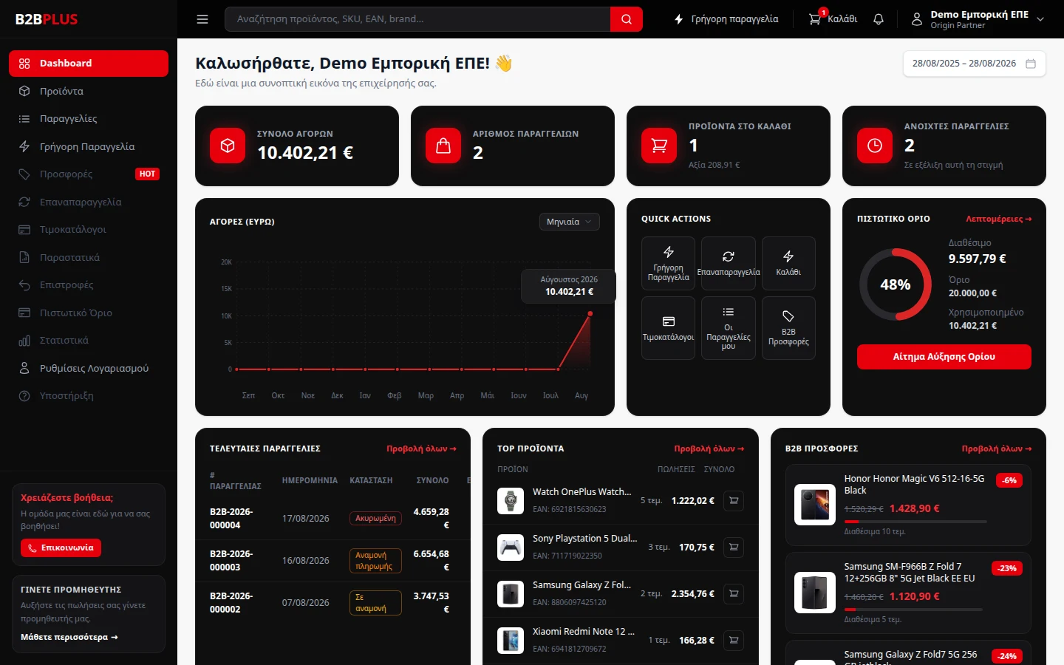This screenshot has width=1064, height=665.
Task: Open order B2B-2026-000002
Action: (231, 603)
